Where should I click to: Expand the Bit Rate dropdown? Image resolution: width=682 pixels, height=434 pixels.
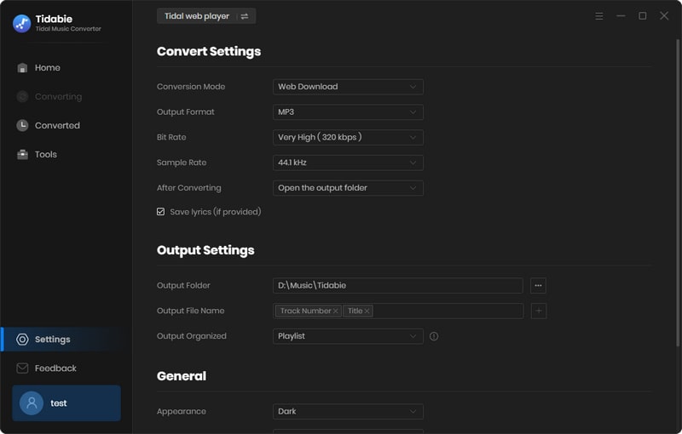[x=348, y=138]
